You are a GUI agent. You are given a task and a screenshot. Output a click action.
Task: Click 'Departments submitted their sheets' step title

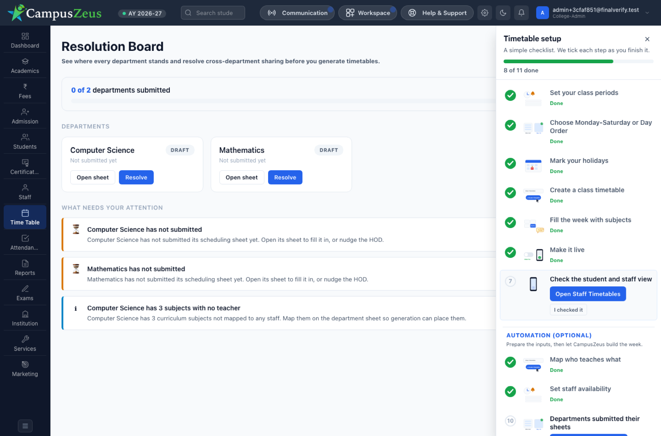(x=595, y=423)
